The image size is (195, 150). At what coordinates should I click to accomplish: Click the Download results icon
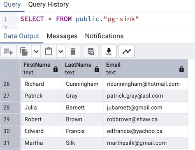tap(109, 52)
